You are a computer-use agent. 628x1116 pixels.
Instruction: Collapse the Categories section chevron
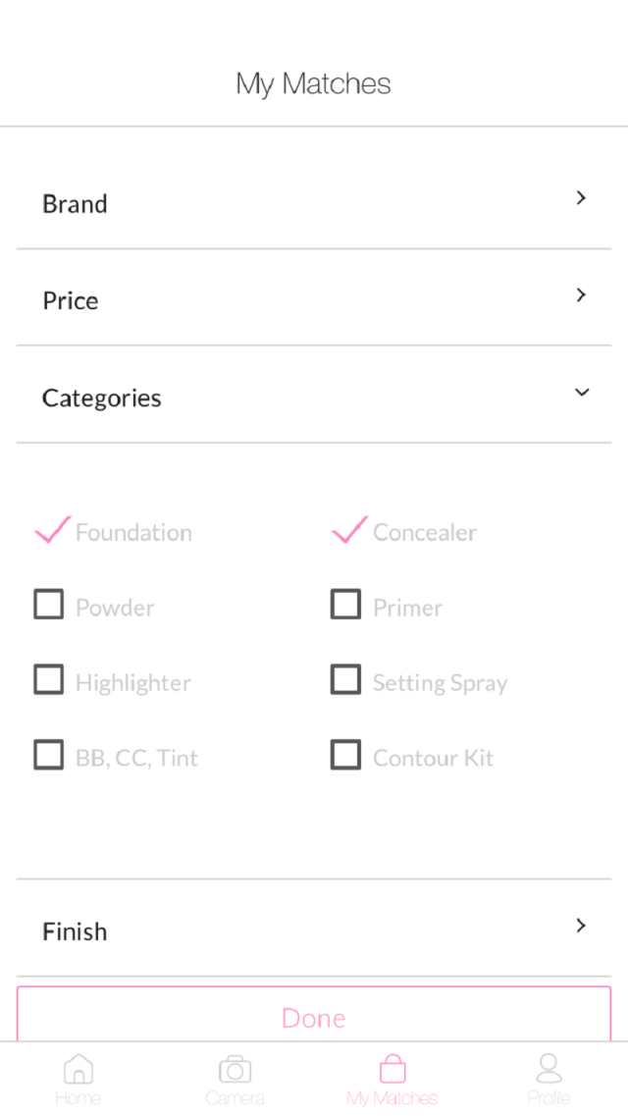coord(582,393)
